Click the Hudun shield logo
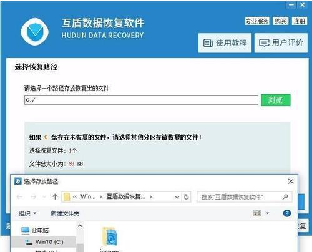The width and height of the screenshot is (312, 252). (x=35, y=32)
